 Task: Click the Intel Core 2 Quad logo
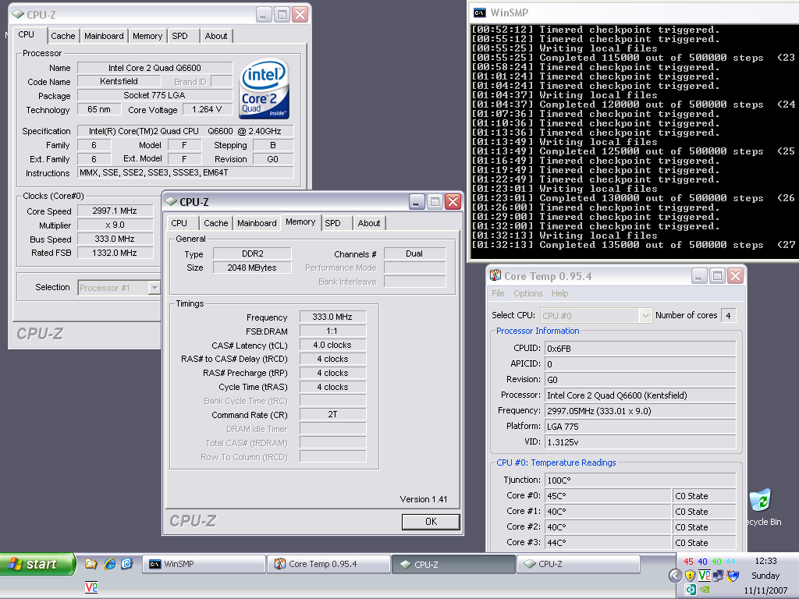click(264, 89)
